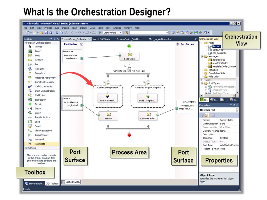Collapse the General toolbox group

pyautogui.click(x=26, y=148)
